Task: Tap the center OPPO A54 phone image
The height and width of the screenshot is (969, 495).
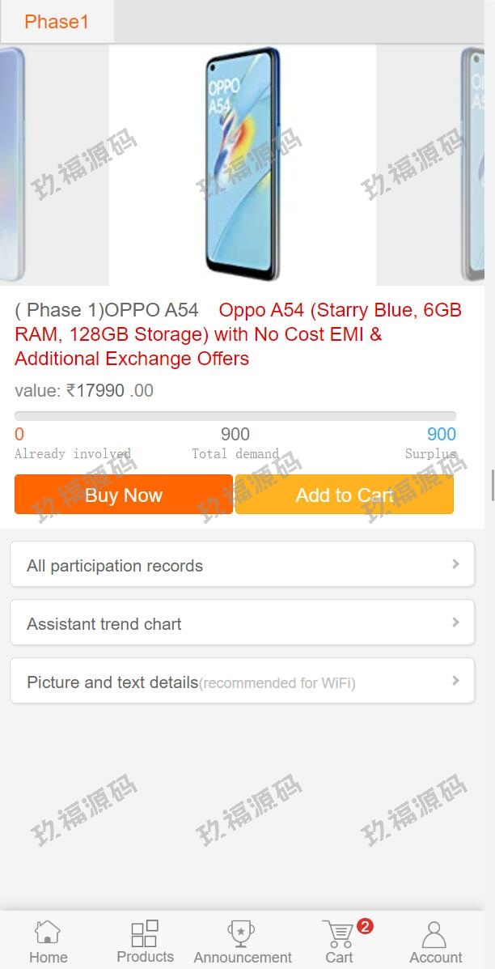Action: tap(243, 164)
